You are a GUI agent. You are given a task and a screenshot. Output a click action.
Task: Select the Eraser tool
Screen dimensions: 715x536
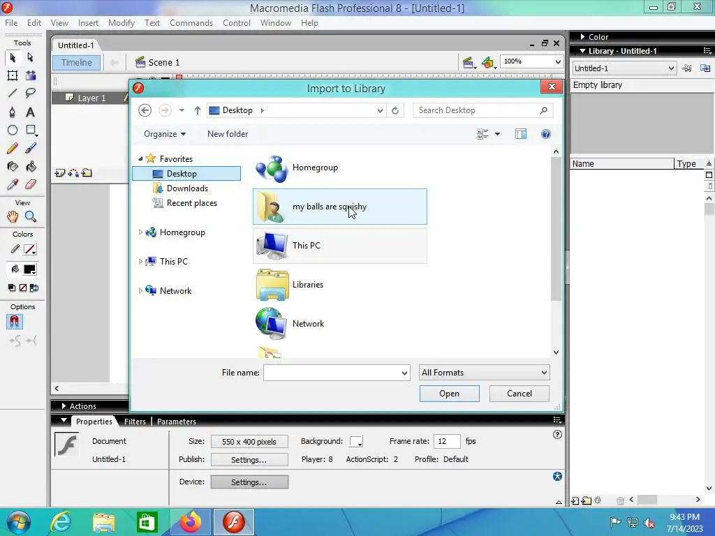(31, 184)
